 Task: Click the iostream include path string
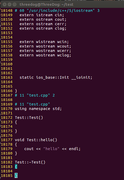point(61,10)
